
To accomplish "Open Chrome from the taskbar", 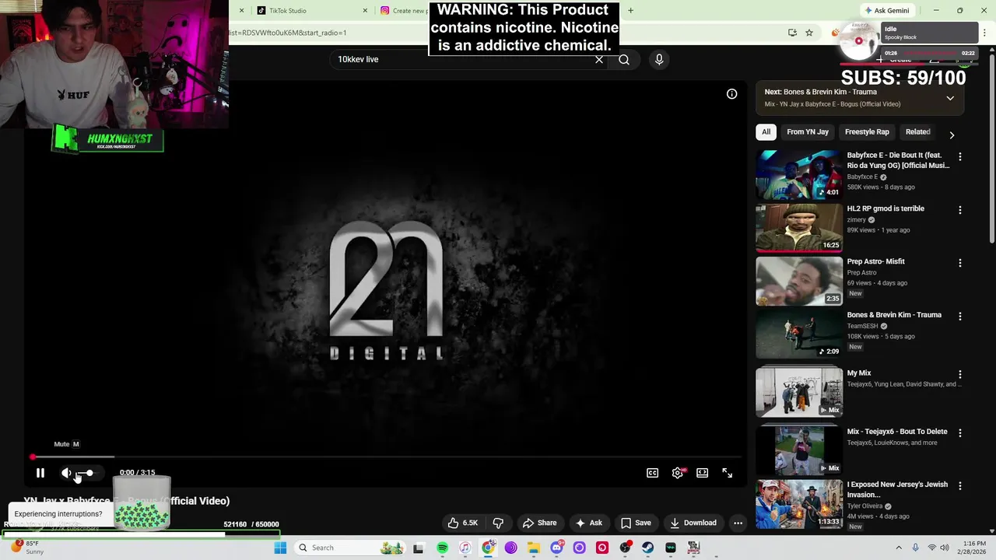I will pos(488,548).
